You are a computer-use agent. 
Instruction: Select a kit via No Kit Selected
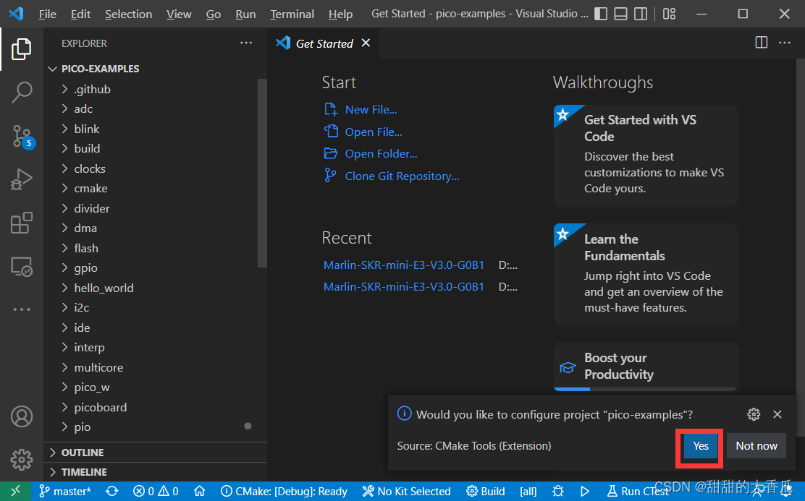407,492
